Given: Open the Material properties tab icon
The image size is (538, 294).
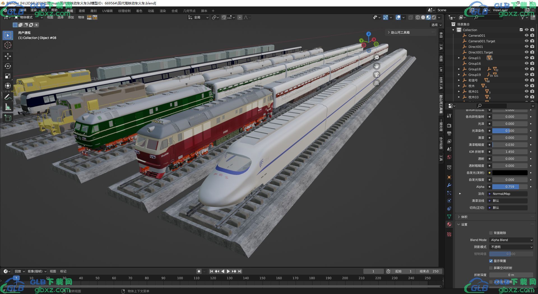Looking at the screenshot, I should [449, 224].
